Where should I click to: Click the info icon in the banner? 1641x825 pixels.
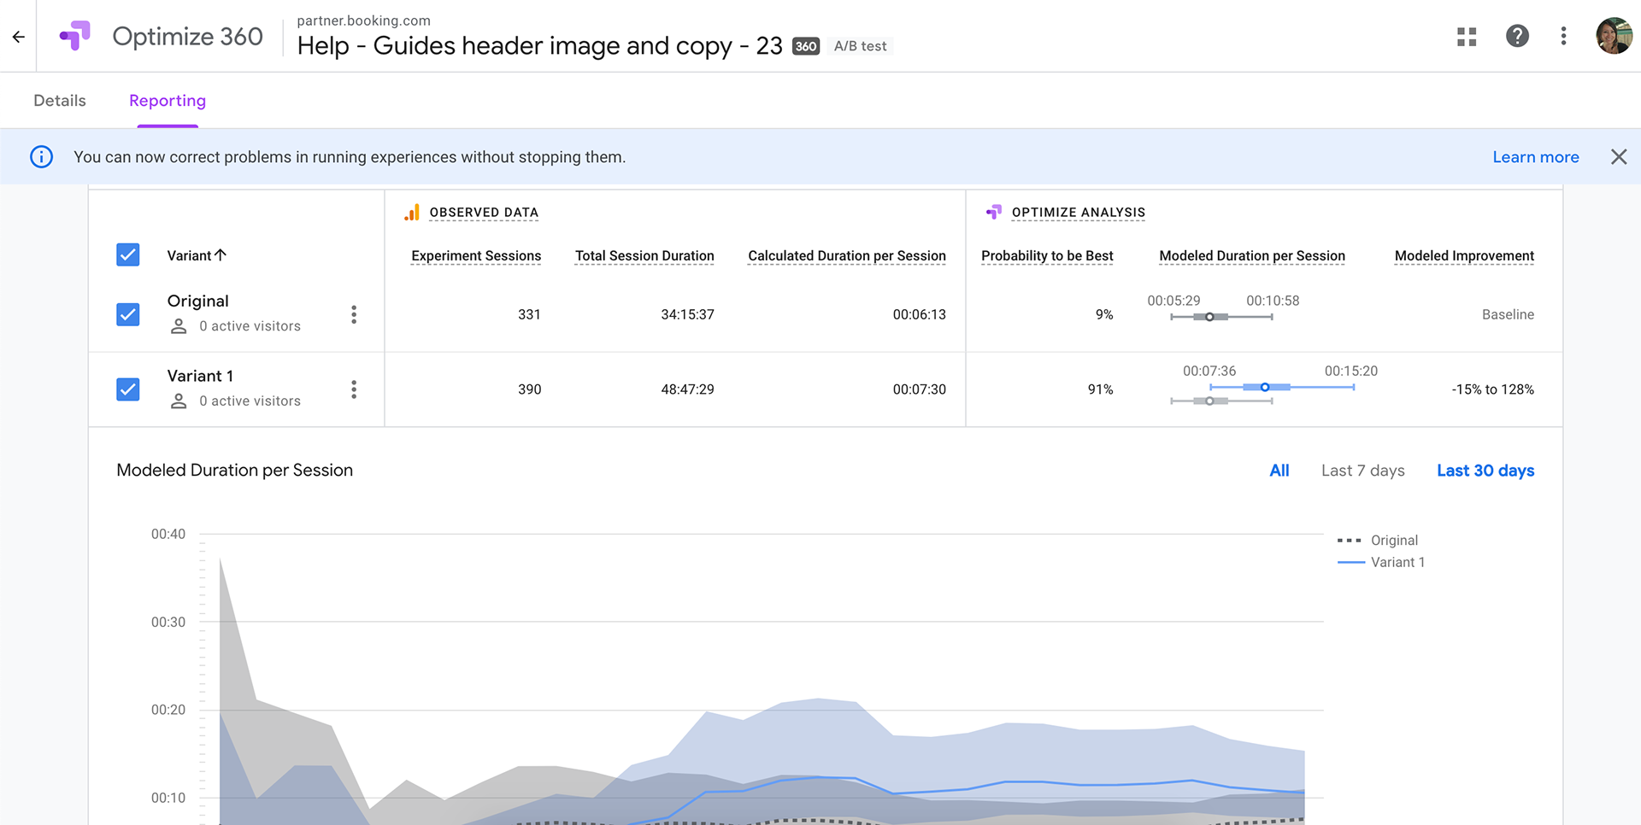point(41,157)
